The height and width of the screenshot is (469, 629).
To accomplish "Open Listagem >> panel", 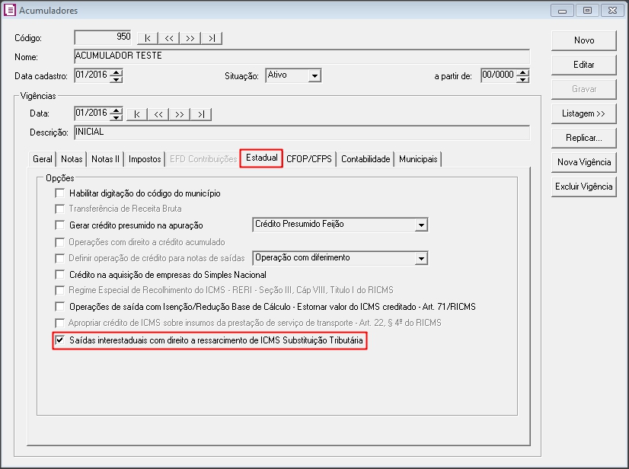I will 583,113.
